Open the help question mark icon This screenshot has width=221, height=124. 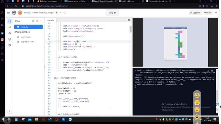click(x=10, y=111)
